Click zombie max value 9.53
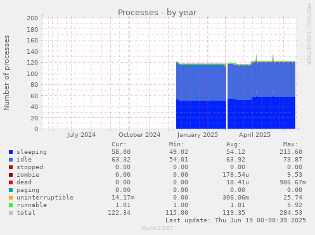 295,175
